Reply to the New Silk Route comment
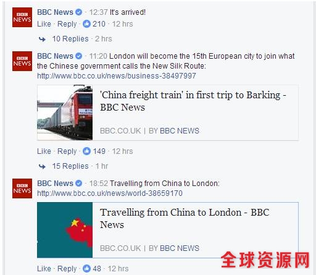The height and width of the screenshot is (275, 316). tap(67, 151)
